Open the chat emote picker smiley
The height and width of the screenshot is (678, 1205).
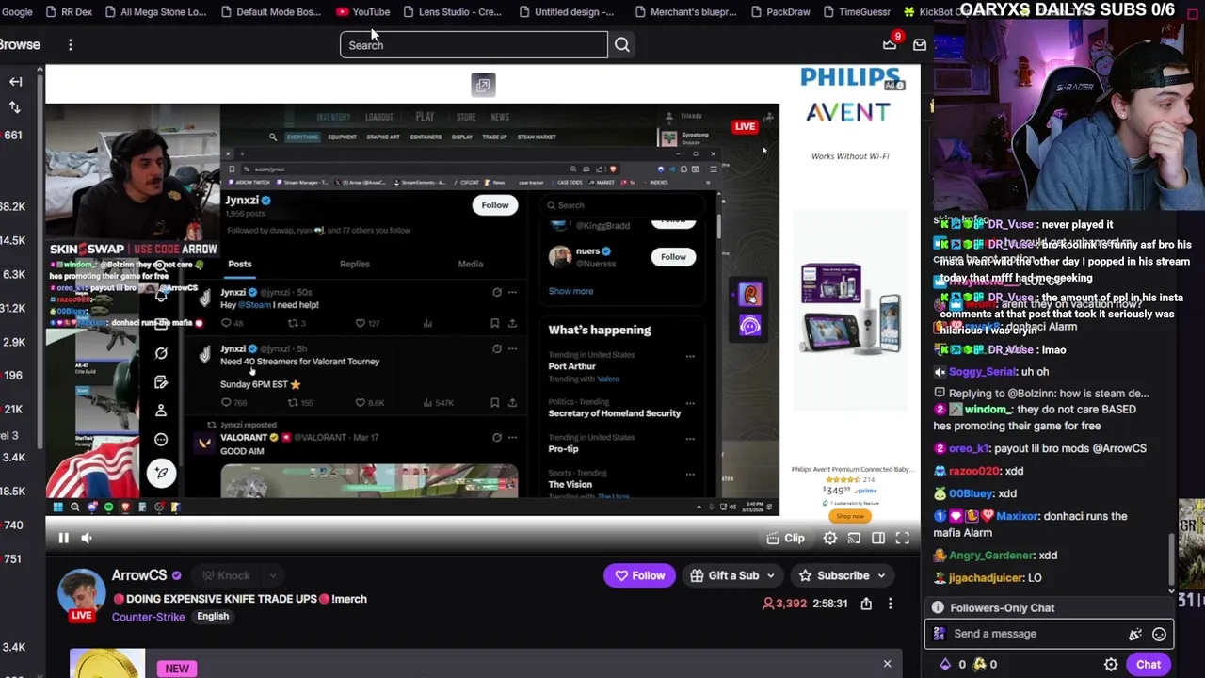click(x=1159, y=635)
